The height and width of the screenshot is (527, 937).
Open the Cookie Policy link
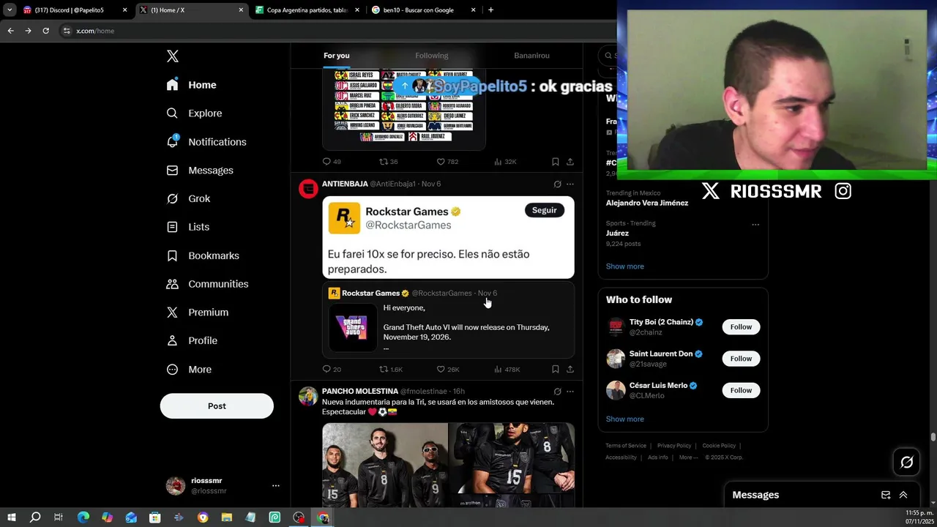click(x=719, y=446)
